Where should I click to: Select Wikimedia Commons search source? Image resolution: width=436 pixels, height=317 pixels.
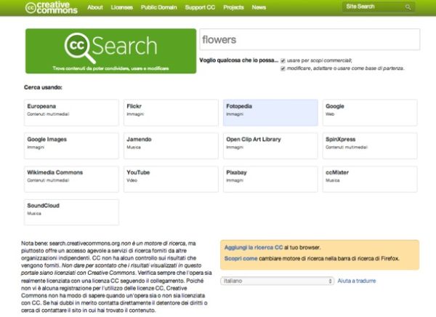pyautogui.click(x=70, y=177)
